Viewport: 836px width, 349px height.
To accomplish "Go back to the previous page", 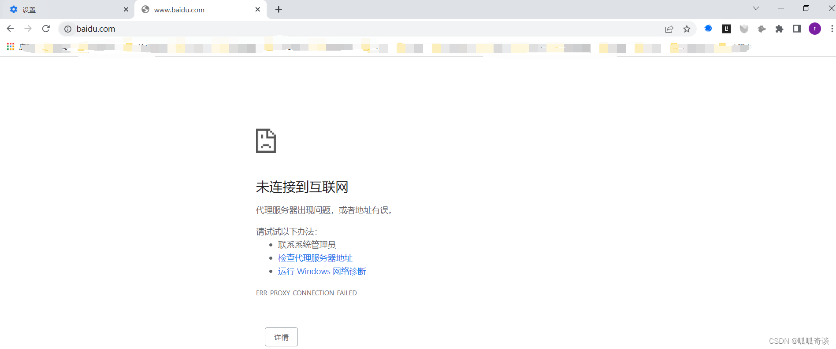I will [11, 29].
